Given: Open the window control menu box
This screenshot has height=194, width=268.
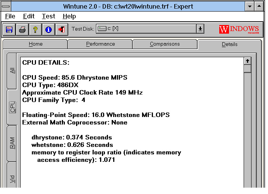Looking at the screenshot, I should tap(6, 6).
